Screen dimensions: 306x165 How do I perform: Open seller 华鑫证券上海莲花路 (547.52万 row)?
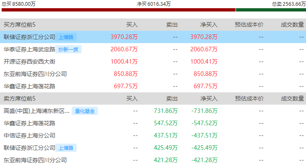[29, 123]
